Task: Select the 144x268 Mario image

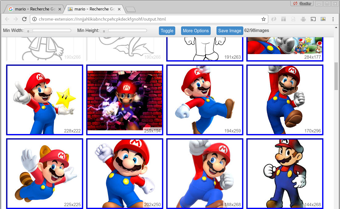Action: point(285,174)
